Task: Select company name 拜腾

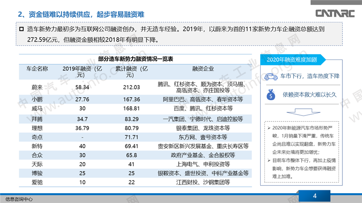Action: [x=37, y=119]
